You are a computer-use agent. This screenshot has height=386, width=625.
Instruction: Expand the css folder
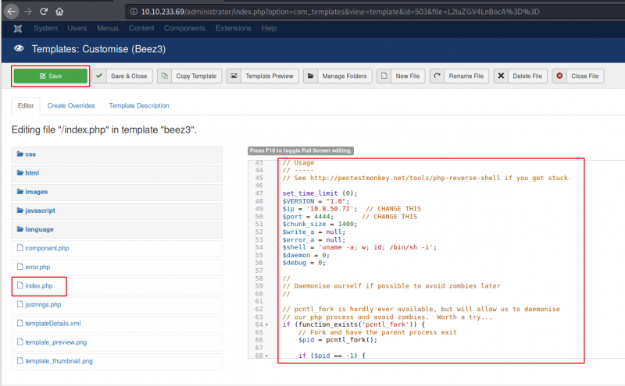pyautogui.click(x=116, y=154)
